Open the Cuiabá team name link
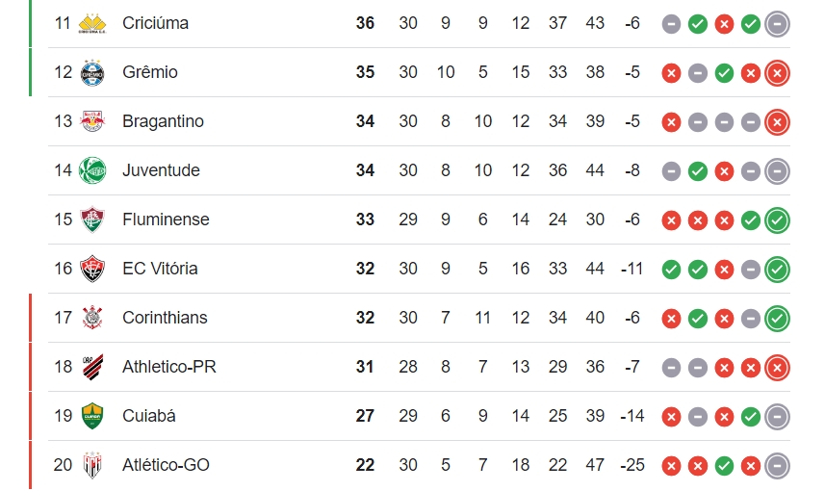The width and height of the screenshot is (825, 491). pos(149,416)
